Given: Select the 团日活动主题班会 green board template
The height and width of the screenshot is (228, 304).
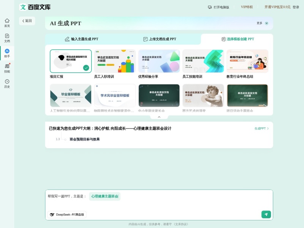Looking at the screenshot, I should click(247, 95).
